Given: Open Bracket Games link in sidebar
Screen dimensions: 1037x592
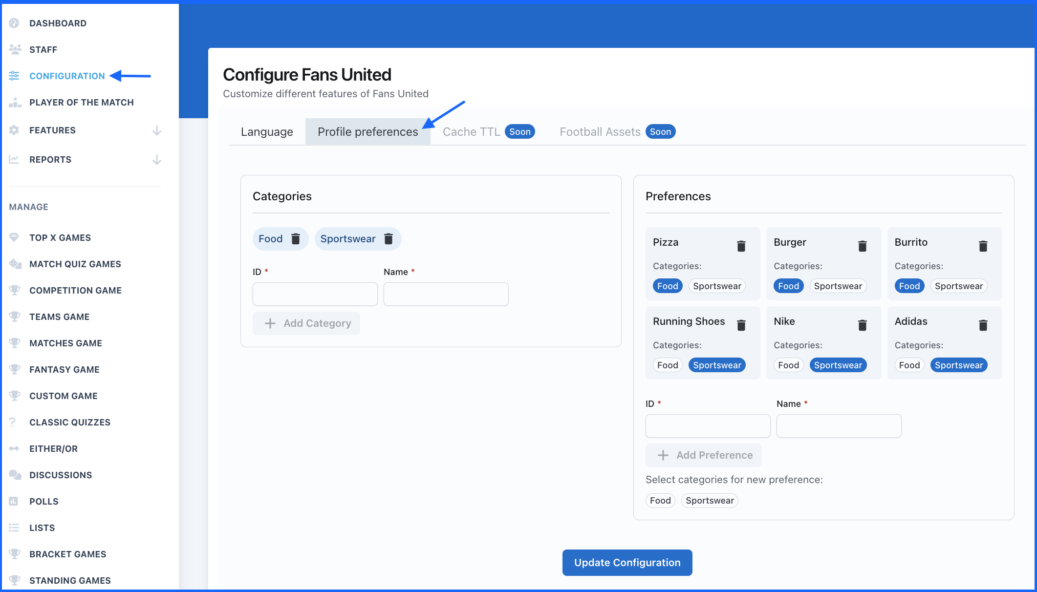Looking at the screenshot, I should [x=67, y=554].
